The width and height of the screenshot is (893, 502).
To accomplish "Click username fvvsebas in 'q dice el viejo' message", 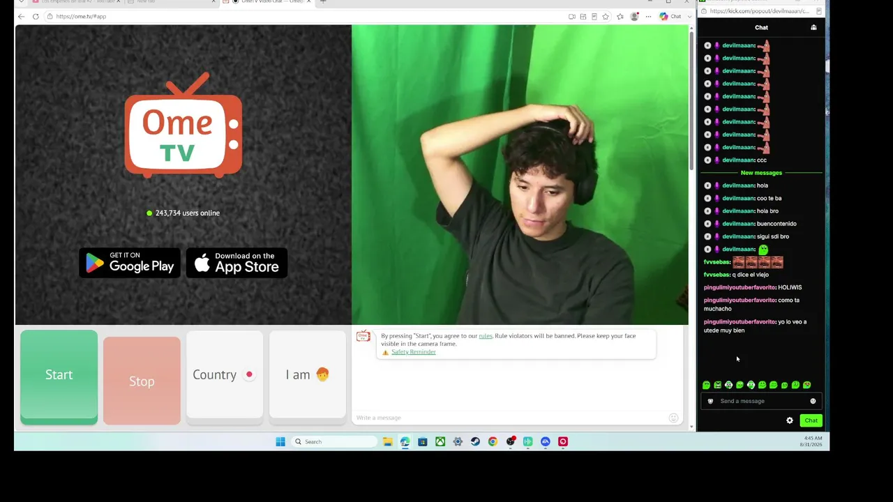I will coord(716,275).
